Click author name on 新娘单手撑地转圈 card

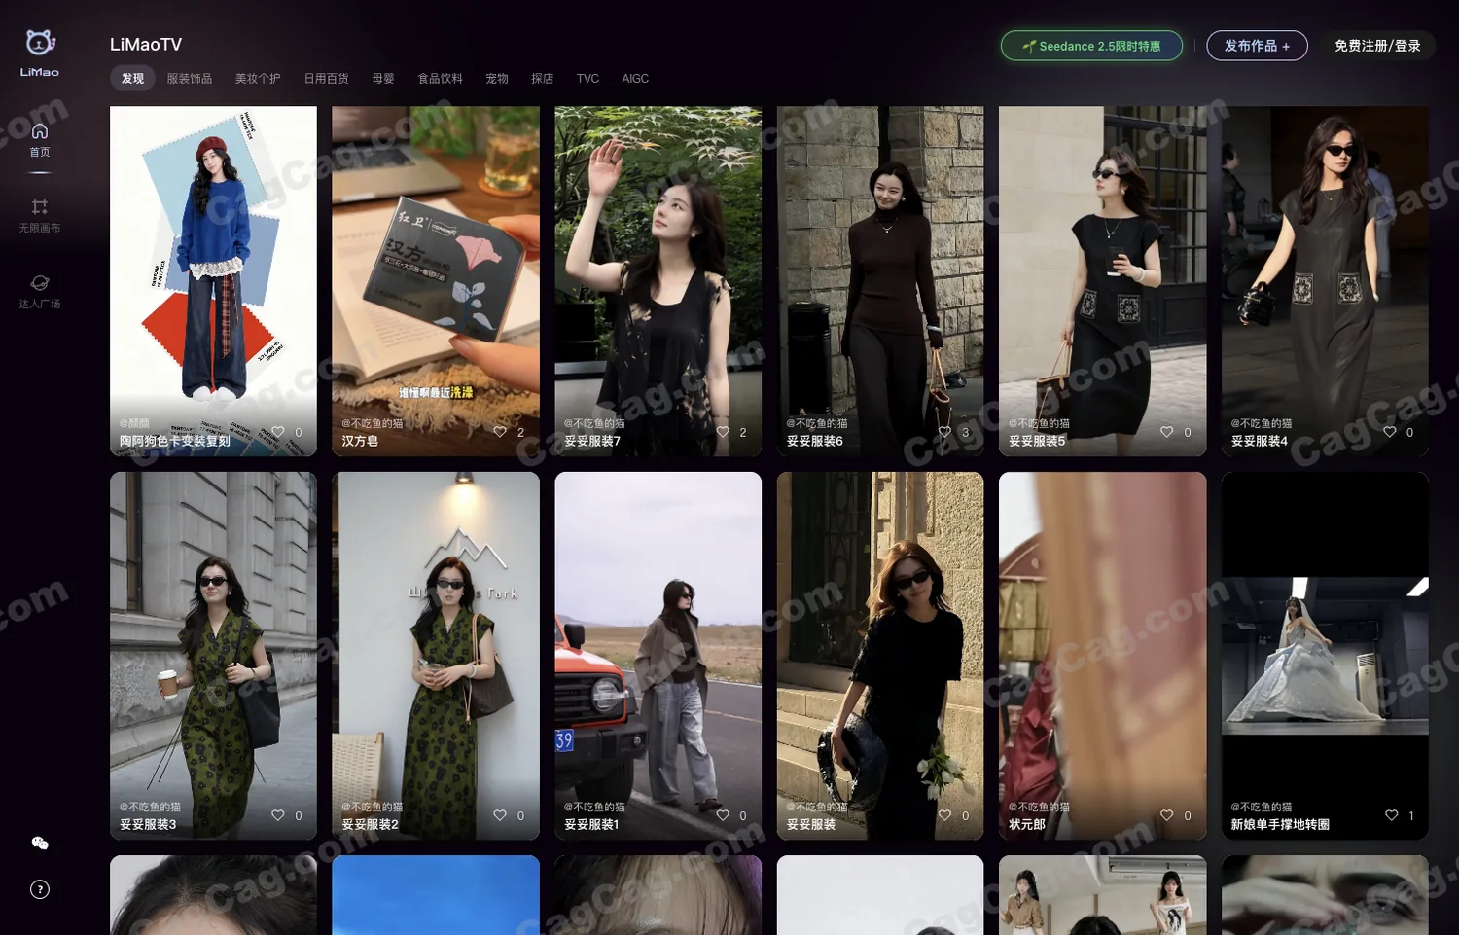pyautogui.click(x=1262, y=807)
